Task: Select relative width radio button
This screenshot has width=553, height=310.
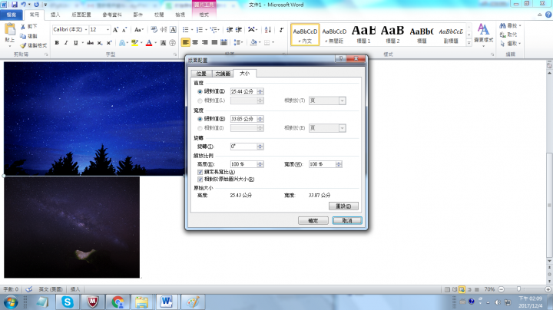Action: (200, 128)
